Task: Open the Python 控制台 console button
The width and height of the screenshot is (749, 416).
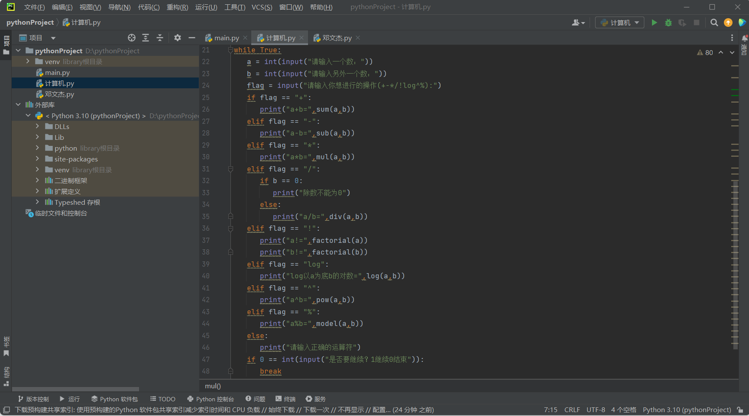Action: 211,399
